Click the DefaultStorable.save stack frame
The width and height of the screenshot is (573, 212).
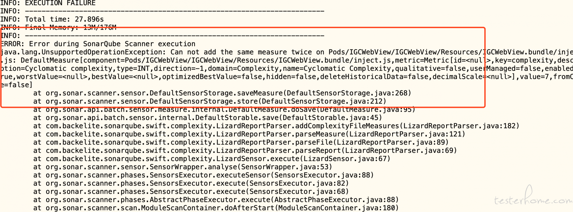207,118
